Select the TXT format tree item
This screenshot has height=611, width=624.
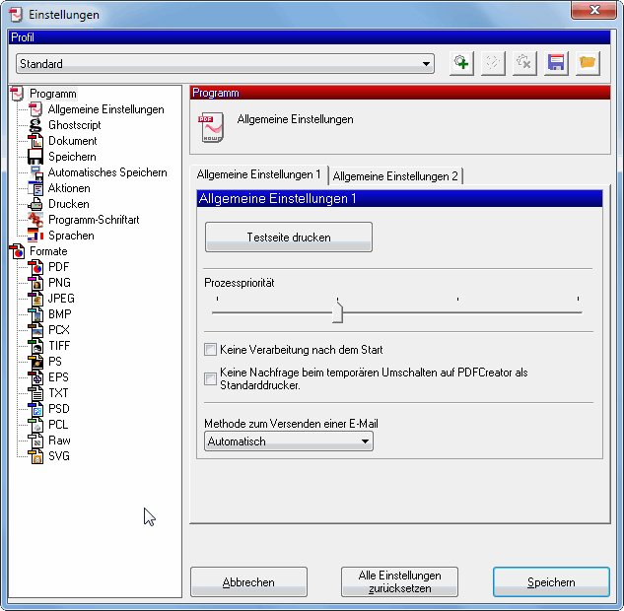pos(58,393)
